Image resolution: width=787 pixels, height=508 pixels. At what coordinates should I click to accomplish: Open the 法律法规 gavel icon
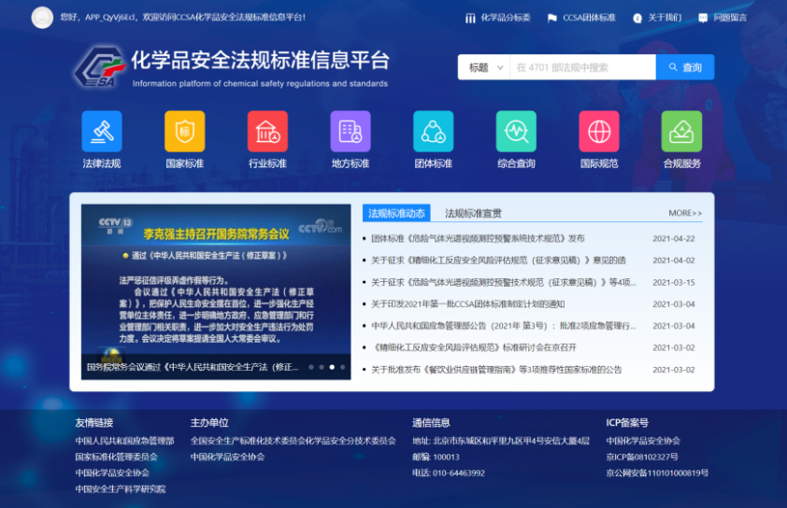[x=101, y=132]
